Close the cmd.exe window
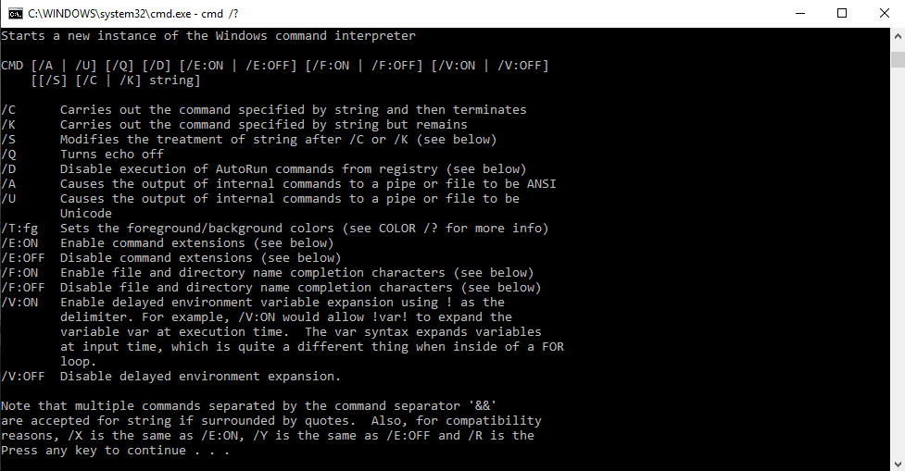Image resolution: width=905 pixels, height=471 pixels. pos(885,14)
